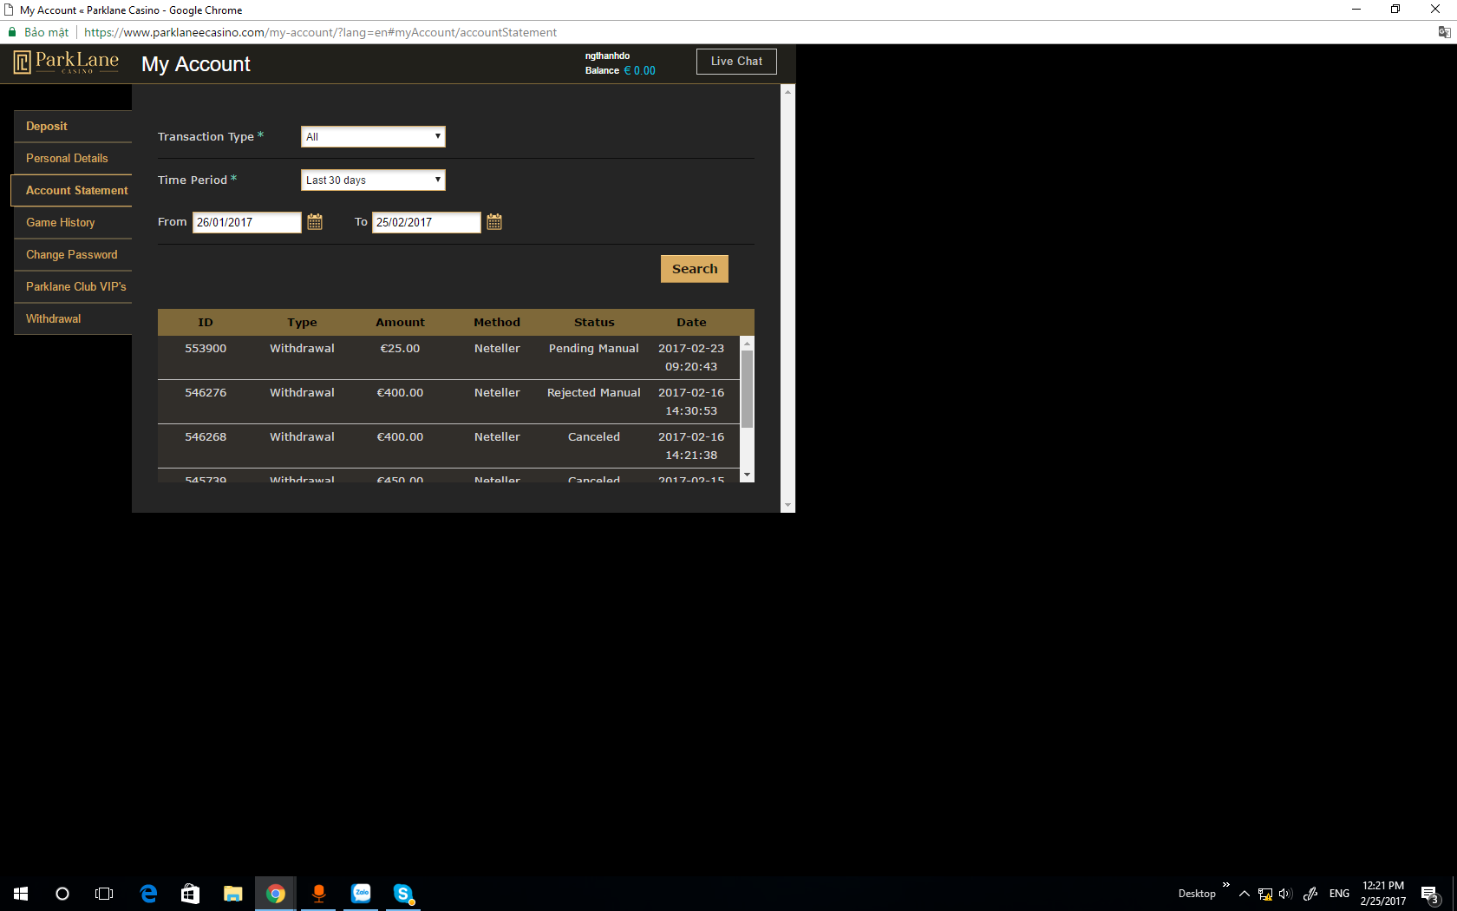Click the From date input field

coord(247,222)
